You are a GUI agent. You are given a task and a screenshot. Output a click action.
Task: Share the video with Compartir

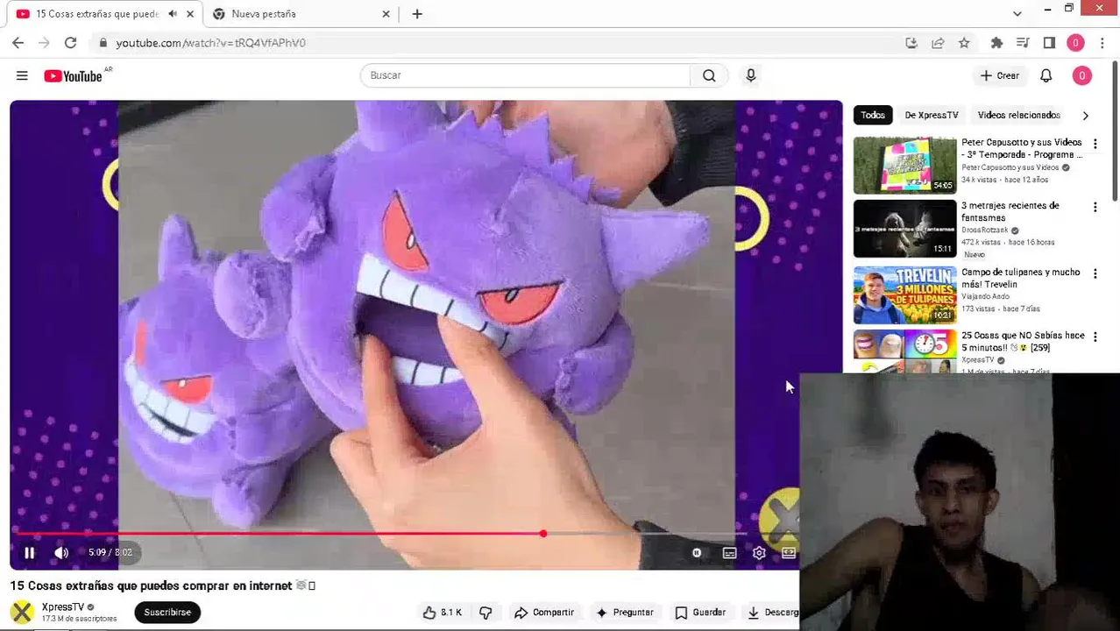point(544,613)
